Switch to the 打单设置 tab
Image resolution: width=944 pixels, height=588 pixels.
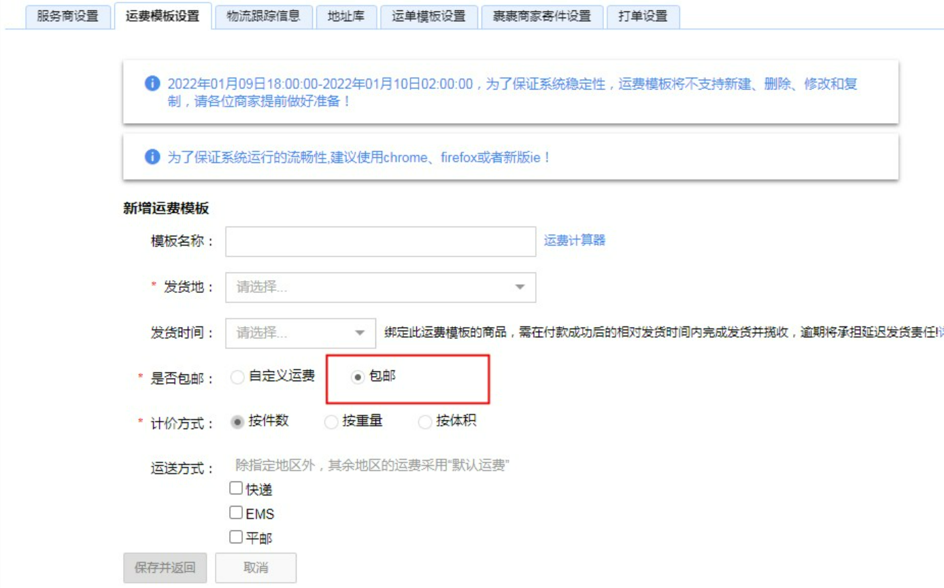point(643,16)
